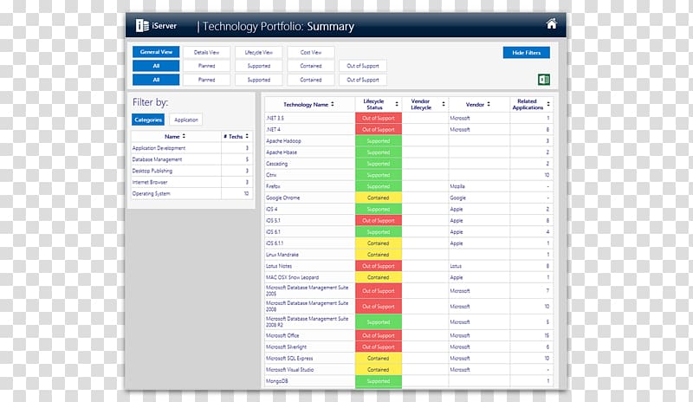The width and height of the screenshot is (693, 402).
Task: Select the Lotus Notes technology name
Action: coord(279,266)
